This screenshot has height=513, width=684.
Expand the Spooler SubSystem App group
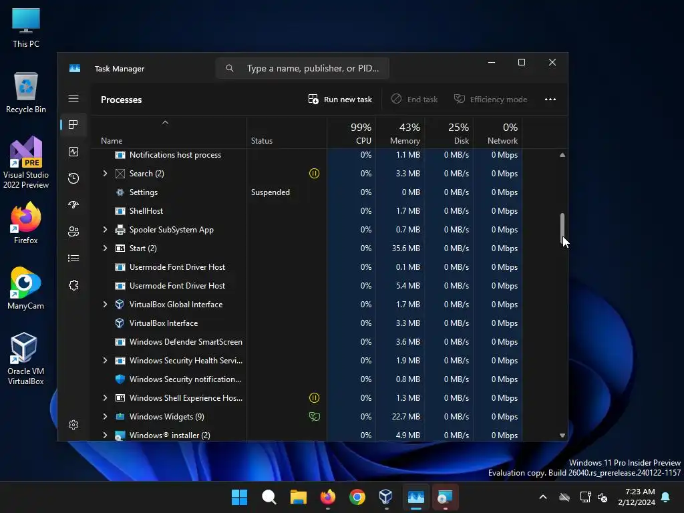[105, 230]
